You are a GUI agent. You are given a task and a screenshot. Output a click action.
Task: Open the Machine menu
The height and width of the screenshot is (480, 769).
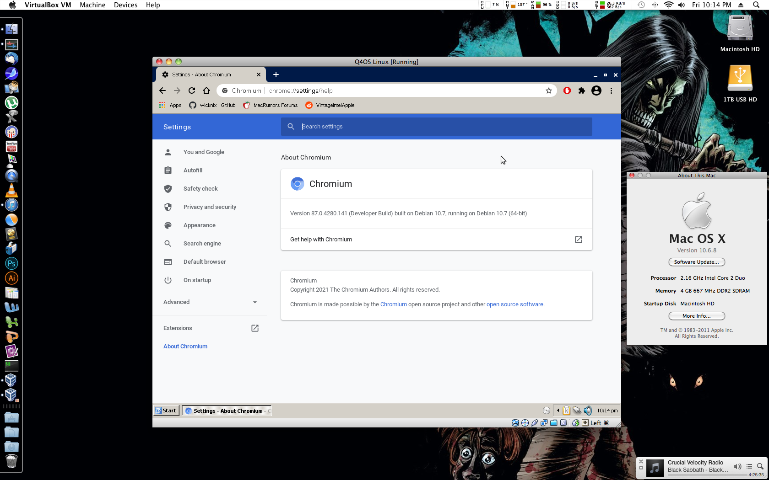tap(92, 5)
